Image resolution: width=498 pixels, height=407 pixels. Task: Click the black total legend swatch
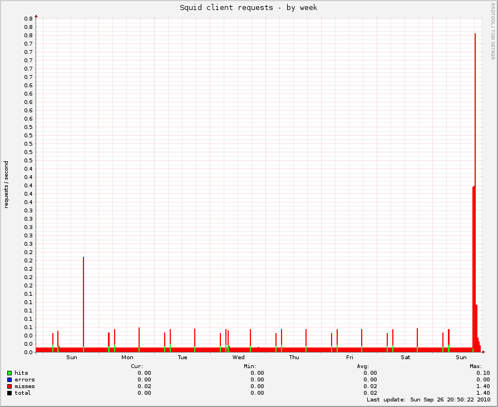[9, 393]
